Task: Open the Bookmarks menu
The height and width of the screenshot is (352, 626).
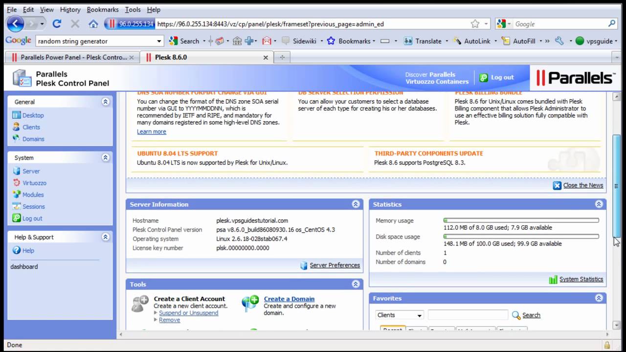Action: [103, 9]
